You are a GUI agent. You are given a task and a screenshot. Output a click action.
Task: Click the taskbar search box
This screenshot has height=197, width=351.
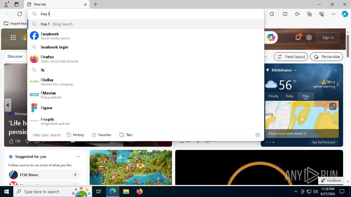(53, 192)
